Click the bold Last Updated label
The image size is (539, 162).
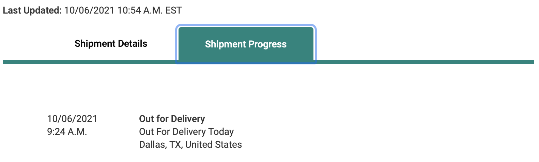tap(32, 11)
